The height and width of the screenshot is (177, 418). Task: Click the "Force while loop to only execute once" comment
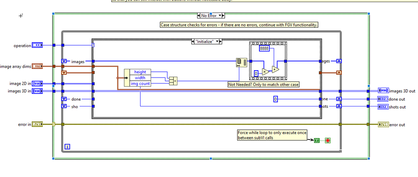272,135
